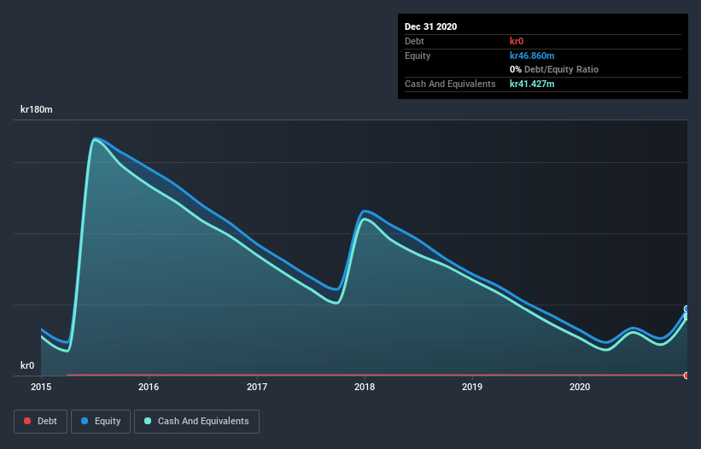Toggle Cash And Equivalents legend button
Image resolution: width=701 pixels, height=449 pixels.
tap(196, 422)
